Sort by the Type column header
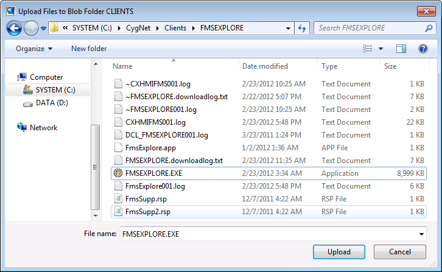442x272 pixels. [329, 66]
